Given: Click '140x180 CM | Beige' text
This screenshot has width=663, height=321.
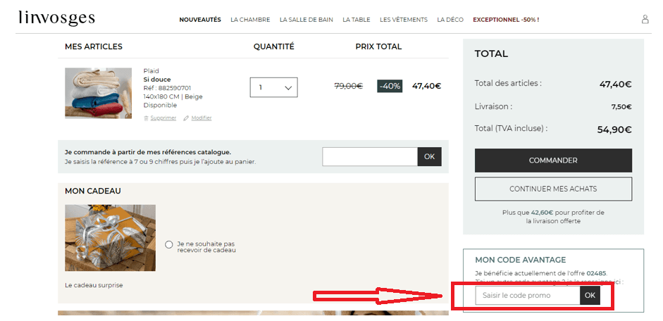Looking at the screenshot, I should point(173,96).
